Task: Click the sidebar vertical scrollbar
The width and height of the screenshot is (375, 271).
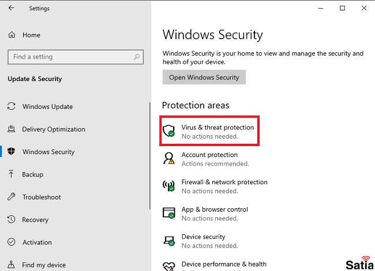Action: [150, 156]
